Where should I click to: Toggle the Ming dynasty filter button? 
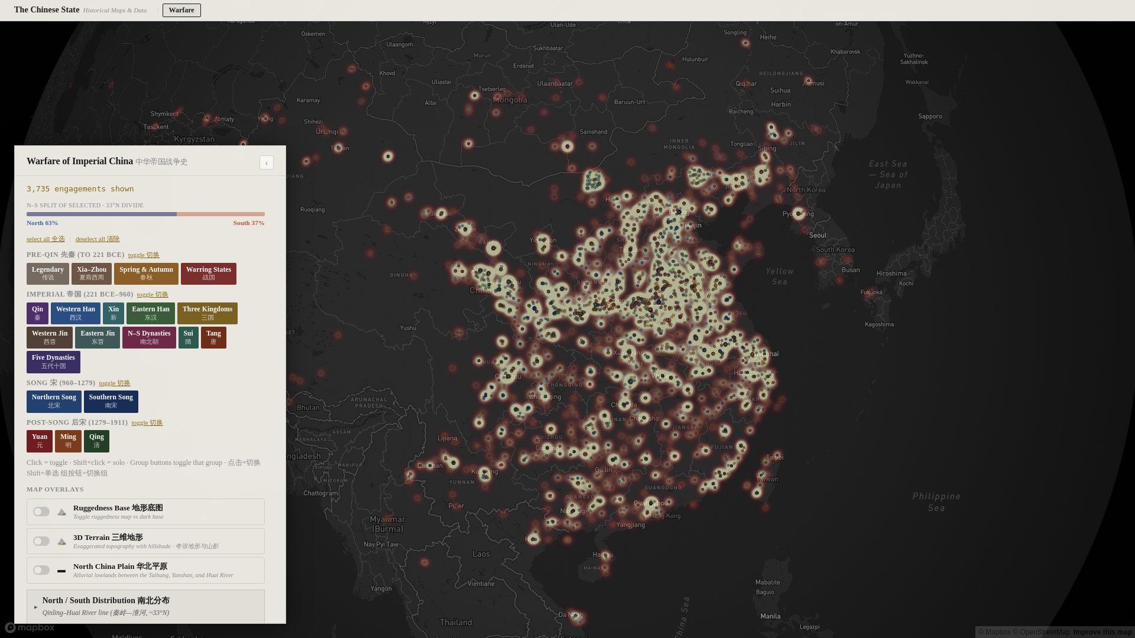68,441
